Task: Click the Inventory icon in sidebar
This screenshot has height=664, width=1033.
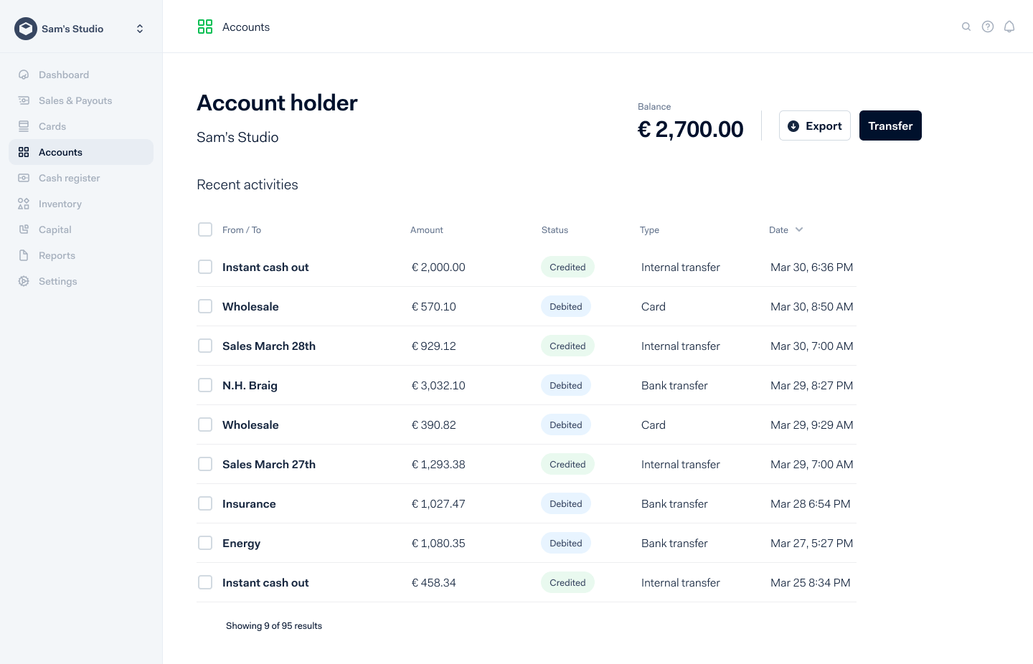Action: pyautogui.click(x=24, y=204)
